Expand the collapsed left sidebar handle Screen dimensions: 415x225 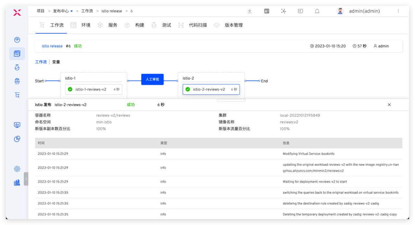26,179
